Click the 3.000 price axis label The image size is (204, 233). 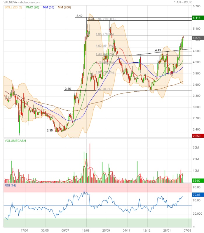(x=196, y=107)
